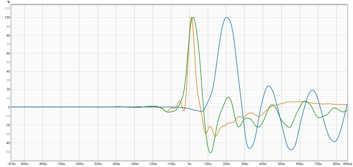Screen dimensions: 353x167
Task: Click the blue trace's second peak near 24%
Action: (268, 86)
